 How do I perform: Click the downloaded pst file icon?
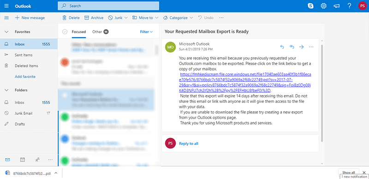7,173
